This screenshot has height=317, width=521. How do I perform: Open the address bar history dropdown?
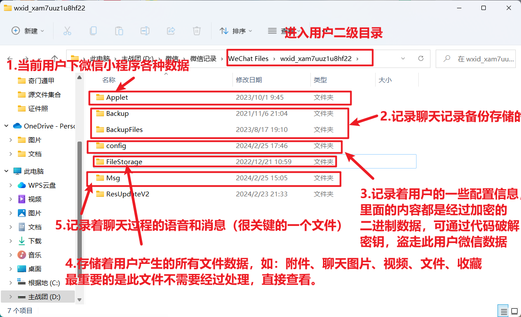tap(403, 58)
